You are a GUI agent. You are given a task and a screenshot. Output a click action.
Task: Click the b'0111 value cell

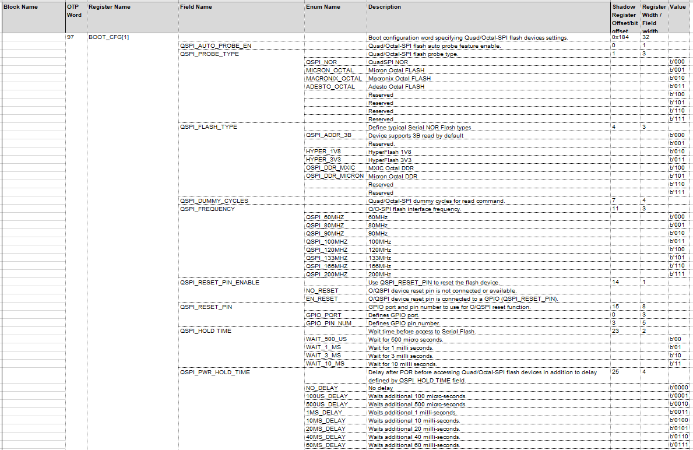click(679, 445)
